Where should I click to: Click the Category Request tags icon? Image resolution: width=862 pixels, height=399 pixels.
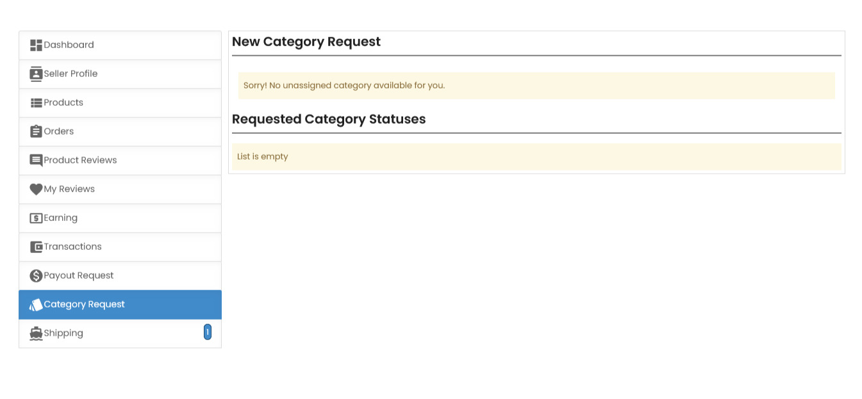[36, 305]
